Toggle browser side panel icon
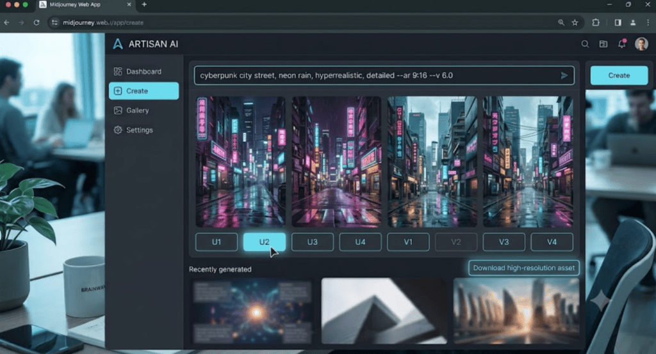The width and height of the screenshot is (656, 354). (618, 22)
